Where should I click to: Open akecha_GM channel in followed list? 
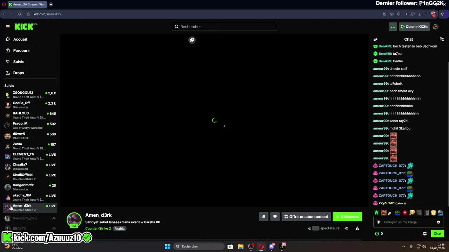(x=30, y=197)
